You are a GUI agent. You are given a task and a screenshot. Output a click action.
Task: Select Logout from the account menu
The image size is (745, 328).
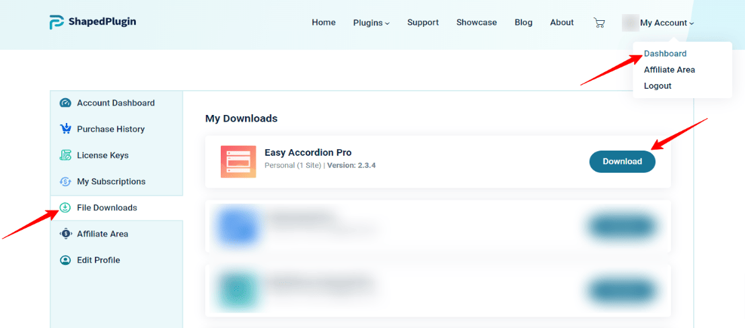(x=658, y=86)
